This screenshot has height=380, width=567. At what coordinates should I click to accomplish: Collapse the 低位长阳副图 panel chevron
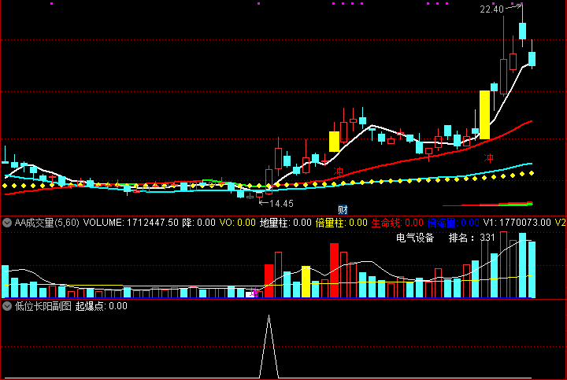(x=7, y=306)
